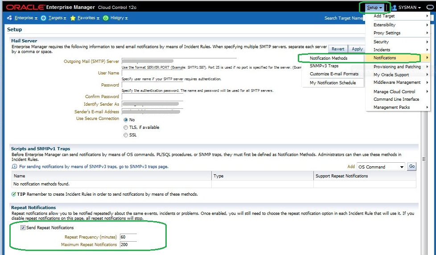The image size is (436, 255).
Task: Open Management Packs submenu
Action: tap(398, 107)
